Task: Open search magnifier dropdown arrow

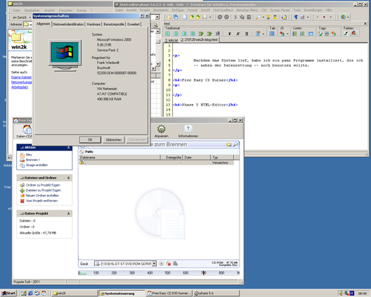Action: coord(263,17)
